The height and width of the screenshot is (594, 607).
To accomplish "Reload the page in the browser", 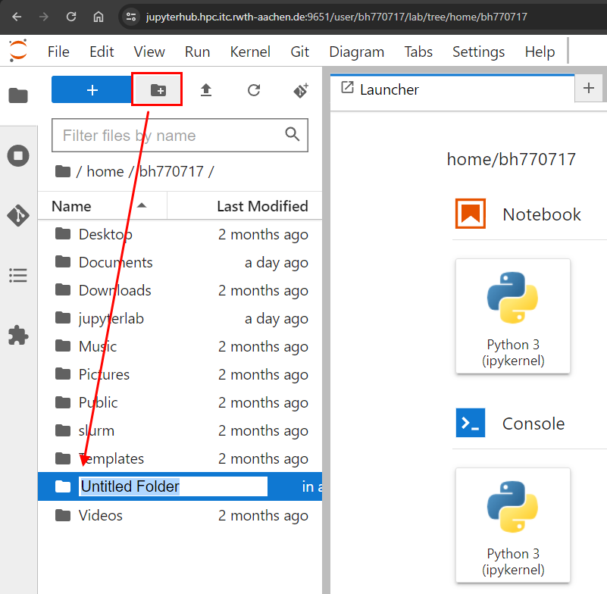I will click(x=71, y=17).
